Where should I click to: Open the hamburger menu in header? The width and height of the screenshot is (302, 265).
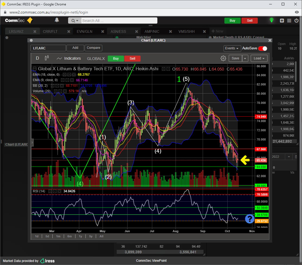coord(289,21)
